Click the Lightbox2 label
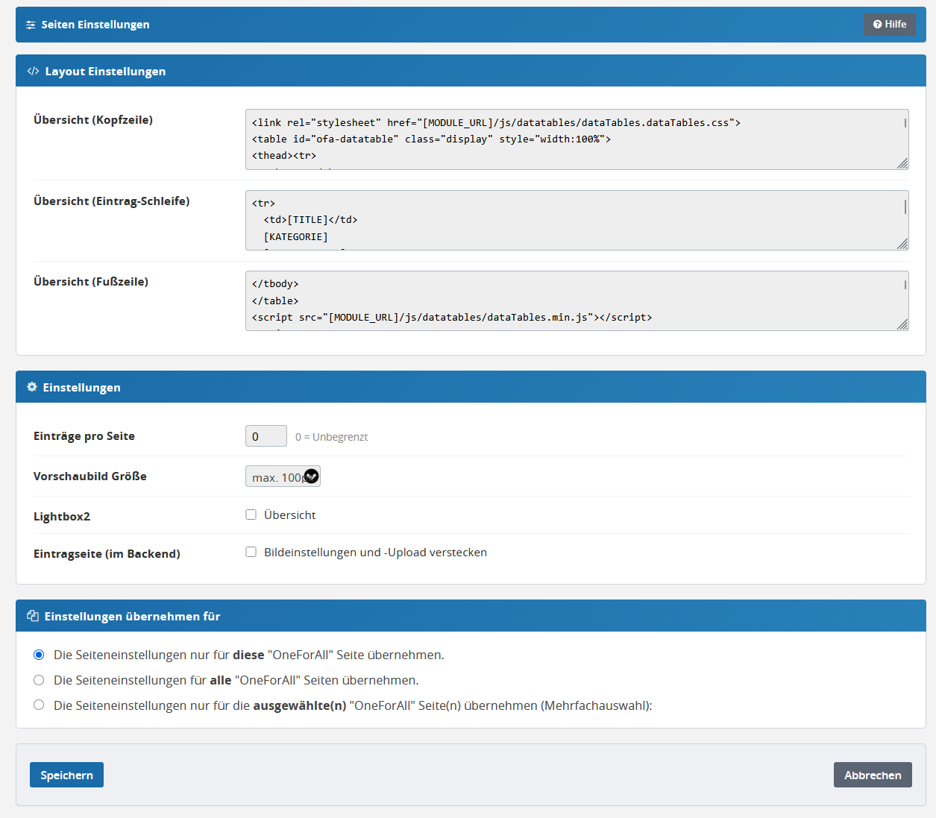Viewport: 936px width, 818px height. point(62,517)
